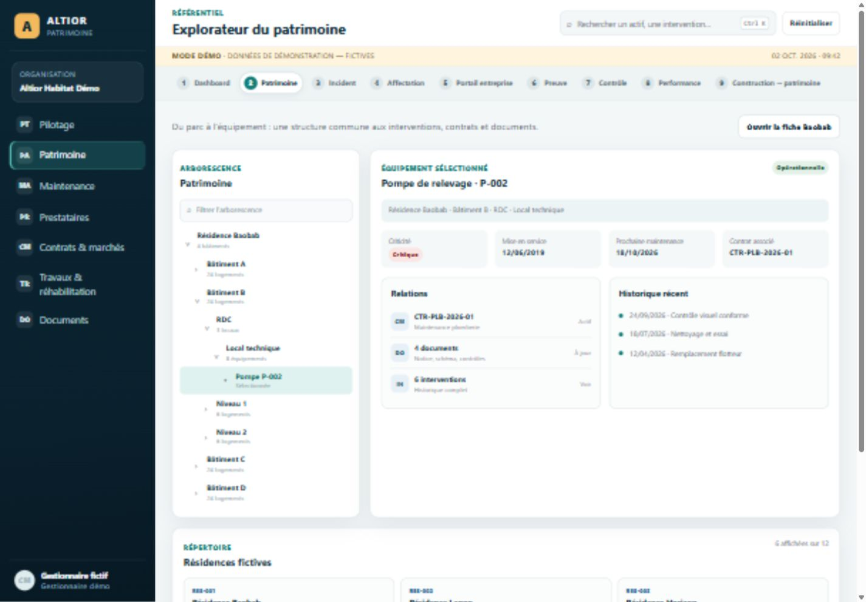This screenshot has width=866, height=602.
Task: Click the PT icon beside Pilotage
Action: [24, 124]
